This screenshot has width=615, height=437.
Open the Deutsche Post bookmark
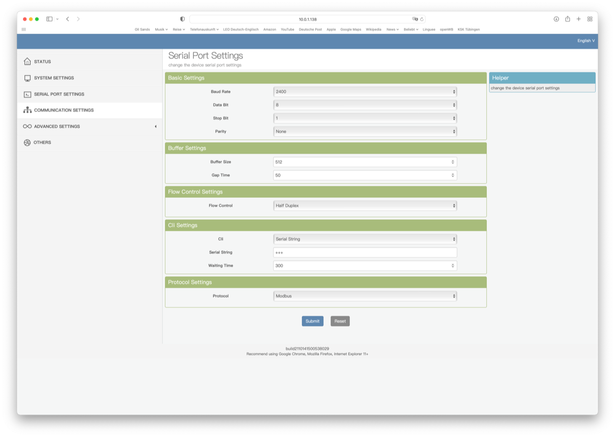(x=310, y=29)
